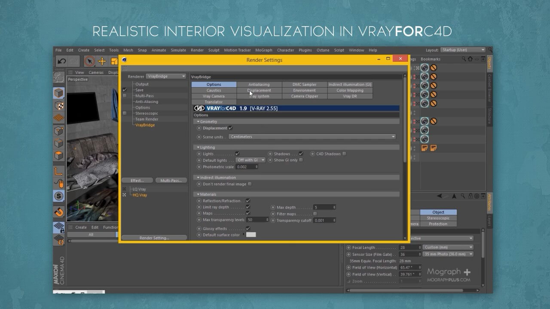
Task: Click the Render Setting... button
Action: [x=154, y=238]
